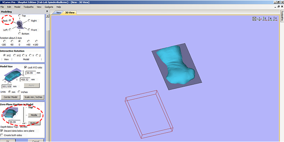Open the File menu
284x142 pixels.
[x=2, y=7]
